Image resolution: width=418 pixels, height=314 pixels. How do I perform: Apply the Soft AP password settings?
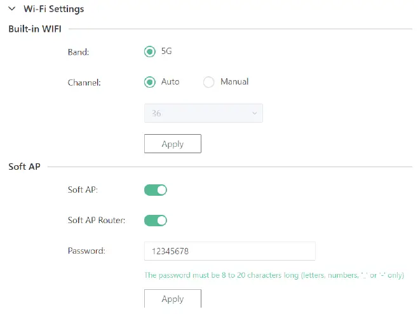click(x=173, y=298)
